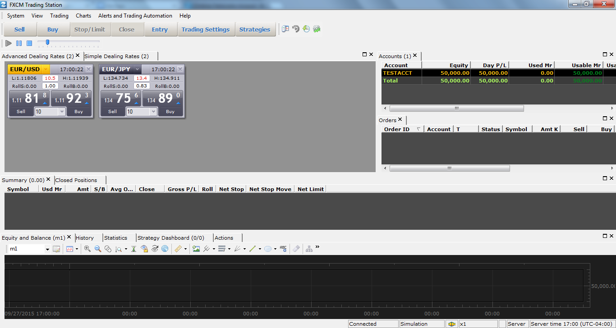
Task: Click the hierarchy structure icon
Action: tap(309, 249)
